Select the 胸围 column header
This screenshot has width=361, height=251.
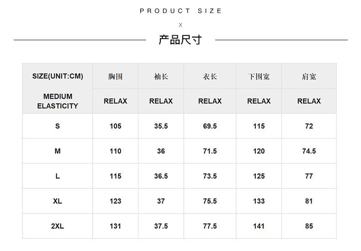pos(115,76)
